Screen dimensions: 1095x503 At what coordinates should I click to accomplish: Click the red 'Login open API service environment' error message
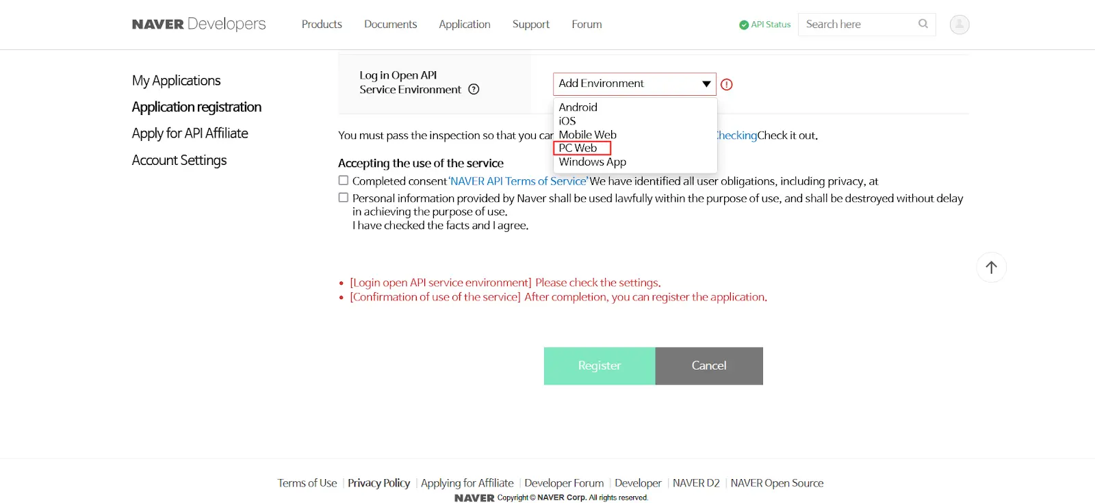[505, 283]
